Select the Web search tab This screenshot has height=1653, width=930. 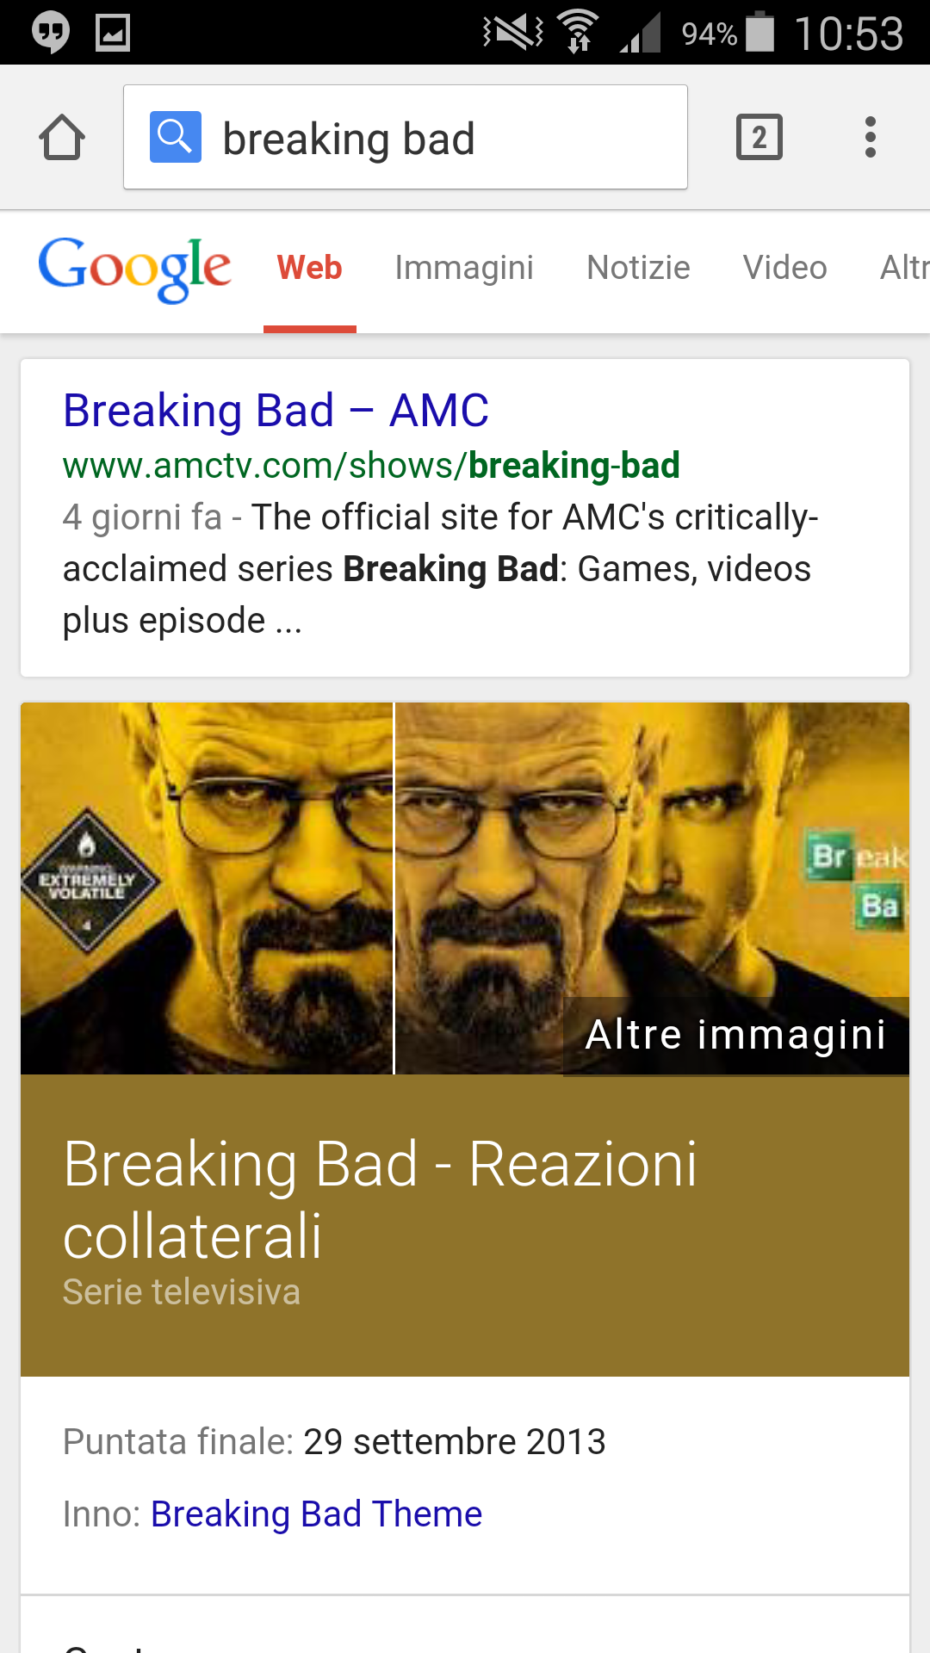point(309,268)
